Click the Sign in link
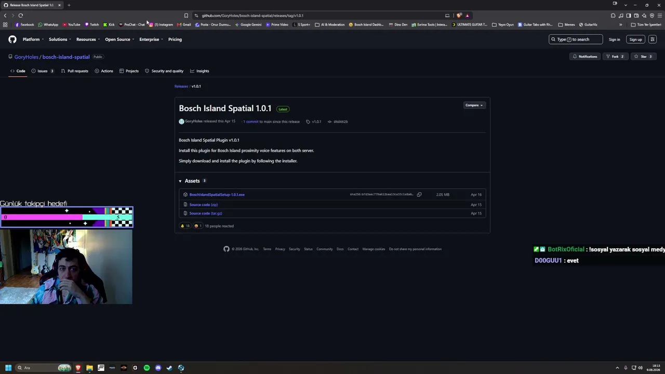The image size is (665, 374). point(615,39)
